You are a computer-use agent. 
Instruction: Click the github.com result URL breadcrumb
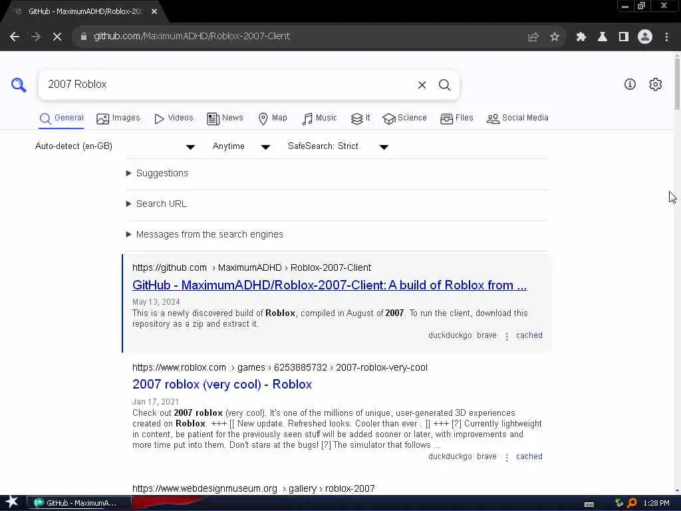(251, 267)
